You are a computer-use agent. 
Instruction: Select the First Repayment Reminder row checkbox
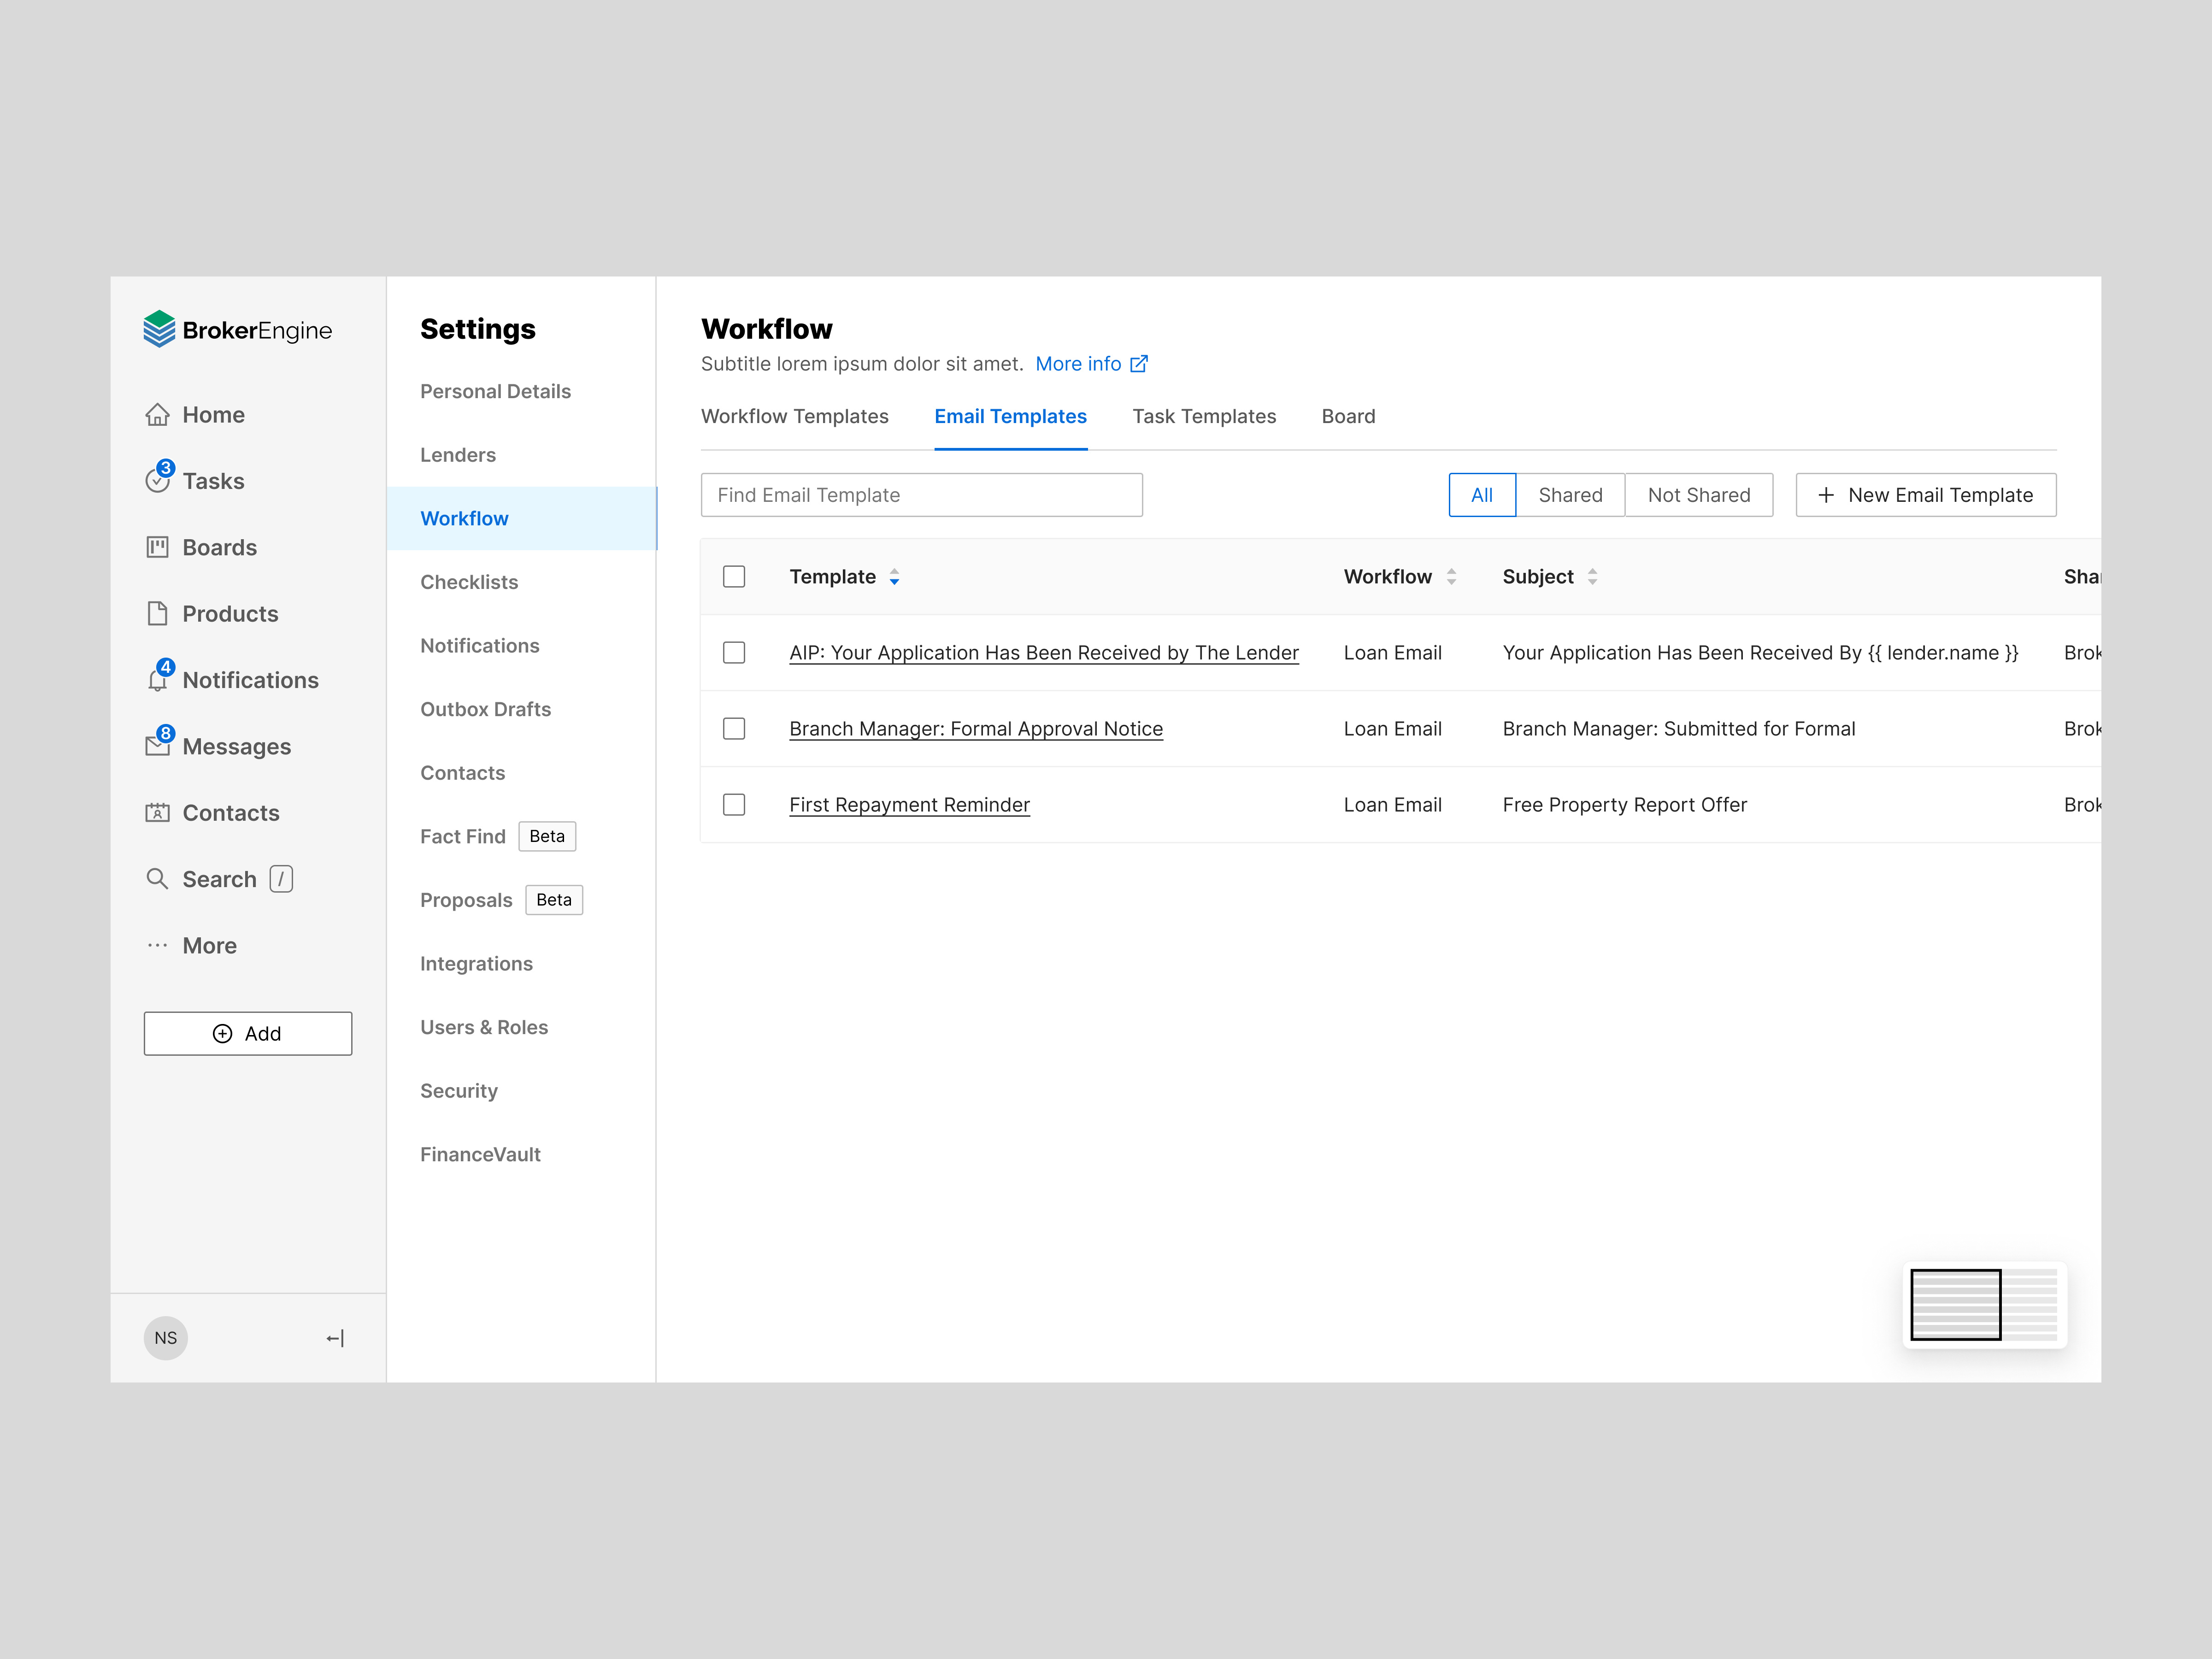734,805
